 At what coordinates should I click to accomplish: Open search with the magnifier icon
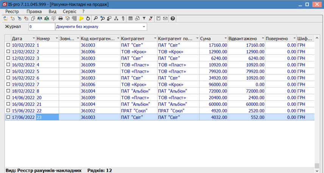[95, 19]
